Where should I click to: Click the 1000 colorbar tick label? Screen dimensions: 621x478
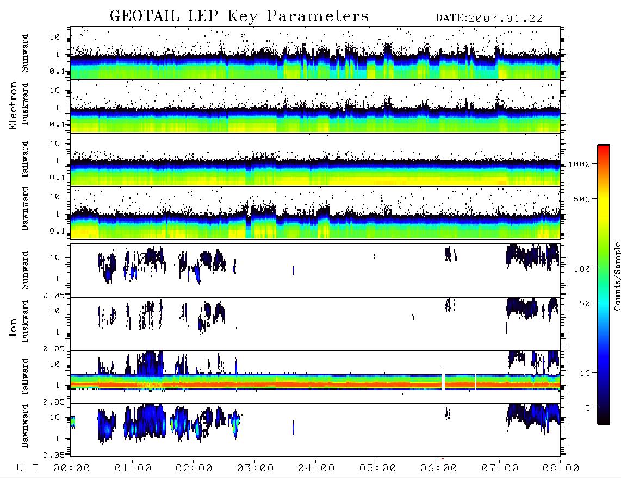[x=579, y=165]
